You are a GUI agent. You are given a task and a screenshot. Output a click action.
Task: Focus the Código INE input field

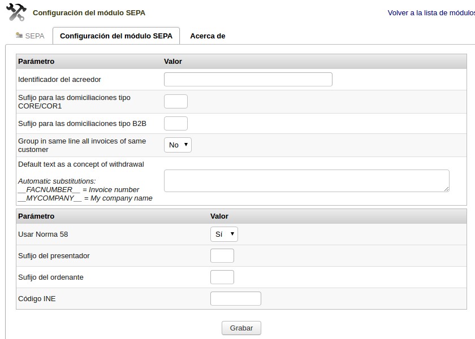[235, 299]
